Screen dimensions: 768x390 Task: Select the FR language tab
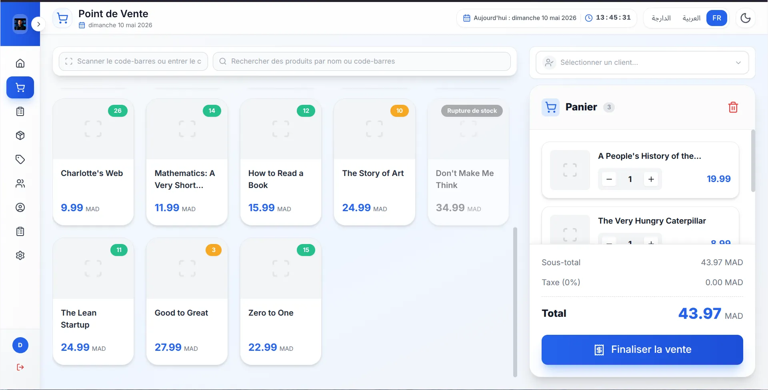pyautogui.click(x=716, y=18)
